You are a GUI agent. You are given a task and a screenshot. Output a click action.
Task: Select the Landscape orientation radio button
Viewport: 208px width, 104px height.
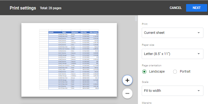(x=144, y=71)
